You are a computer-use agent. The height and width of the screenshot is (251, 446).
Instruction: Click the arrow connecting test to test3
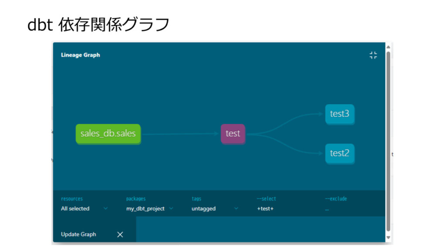pos(287,121)
